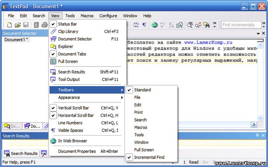Click the globe View in Web Browser toolbar icon
Screen dimensions: 268x167
tap(155, 25)
